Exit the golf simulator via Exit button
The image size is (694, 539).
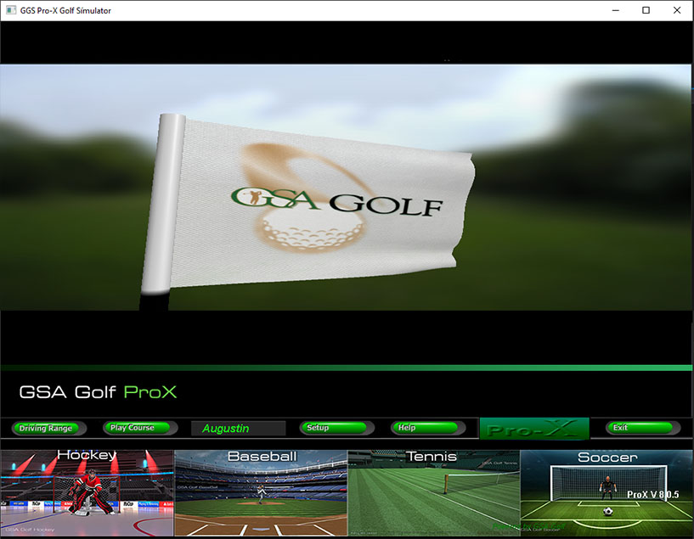(643, 428)
